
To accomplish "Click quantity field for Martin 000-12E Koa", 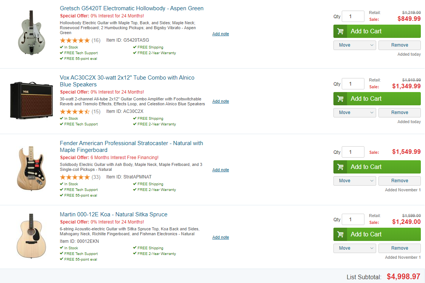I will pos(353,219).
